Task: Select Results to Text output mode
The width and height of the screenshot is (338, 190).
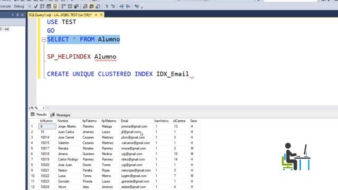Action: pos(85,6)
